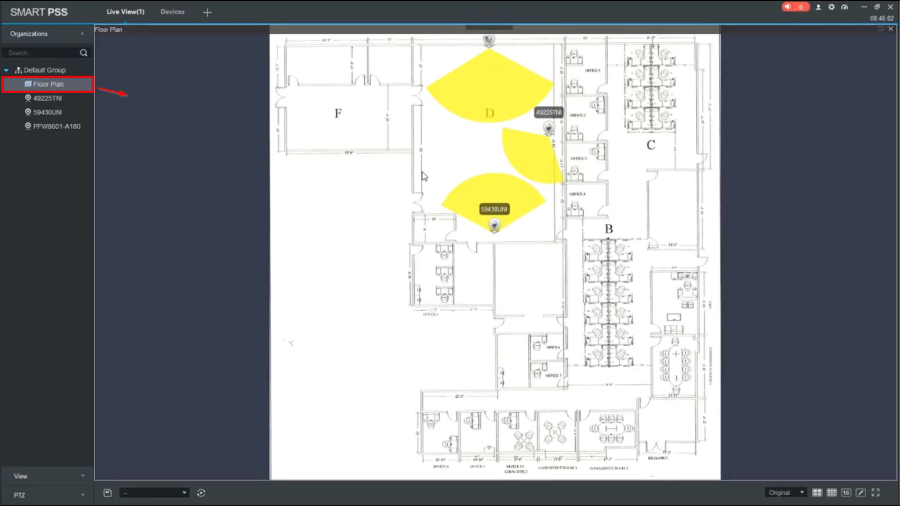Enter full screen view mode
Screen dimensions: 900x506
point(876,492)
